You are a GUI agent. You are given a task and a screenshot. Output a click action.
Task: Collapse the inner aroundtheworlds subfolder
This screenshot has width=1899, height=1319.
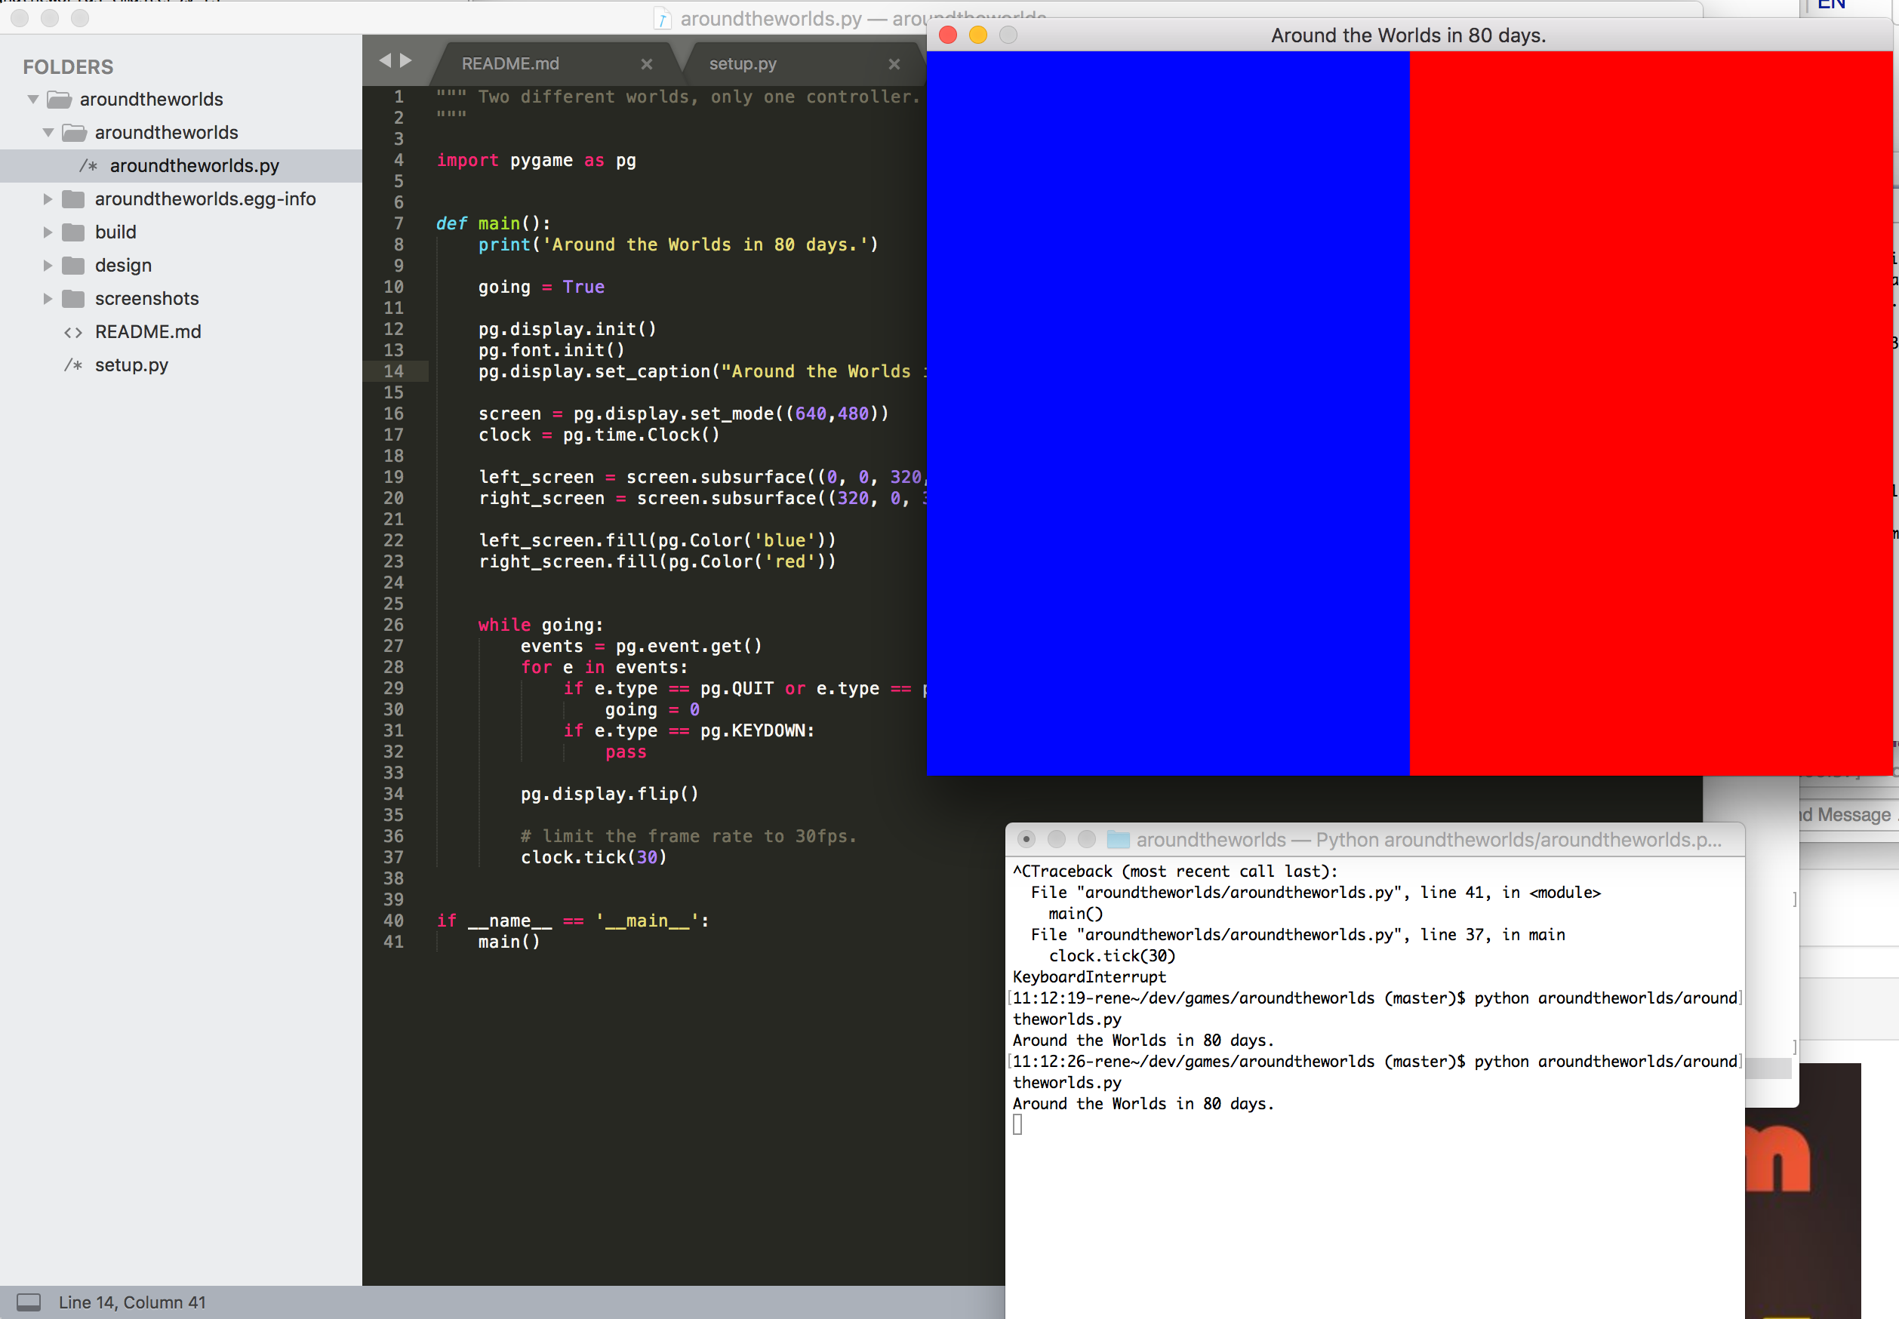click(48, 132)
